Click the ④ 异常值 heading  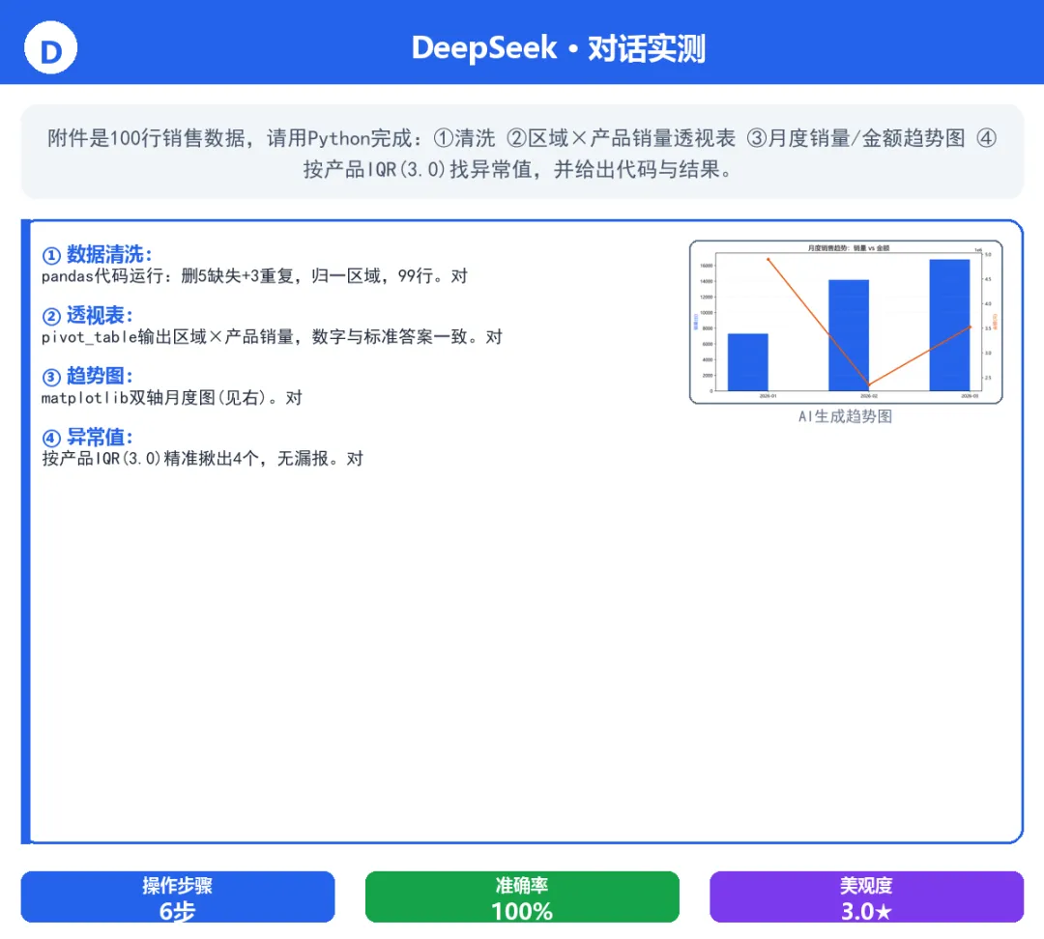(87, 438)
